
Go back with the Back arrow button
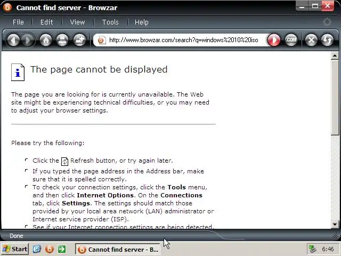(x=13, y=41)
